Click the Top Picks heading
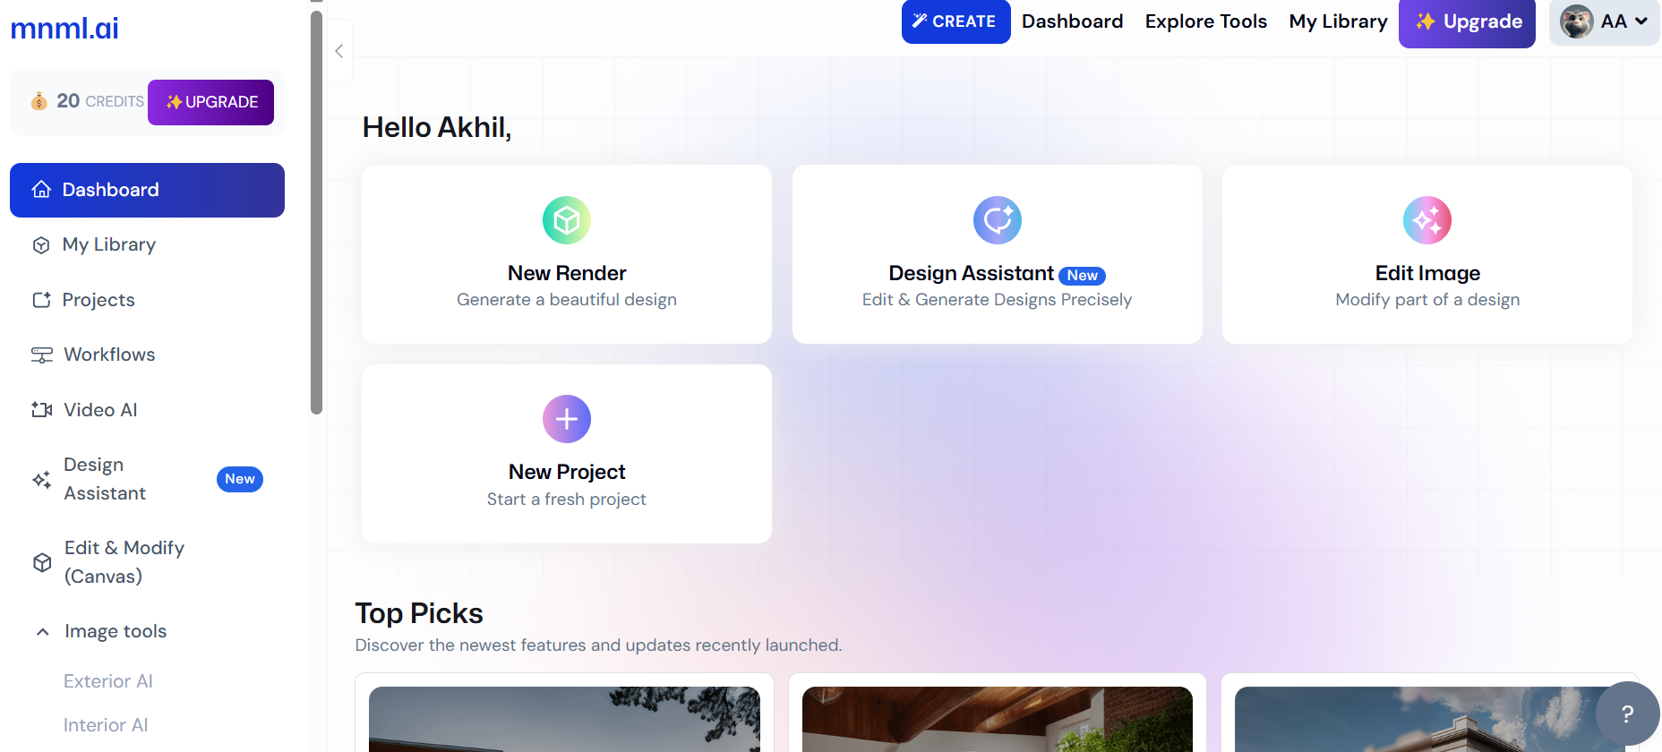The width and height of the screenshot is (1662, 752). tap(419, 613)
